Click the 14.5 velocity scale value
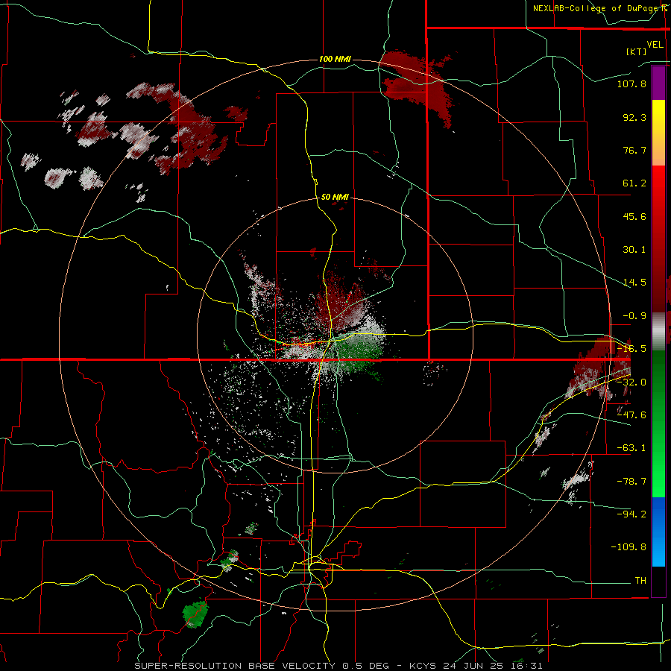The image size is (671, 671). click(634, 283)
